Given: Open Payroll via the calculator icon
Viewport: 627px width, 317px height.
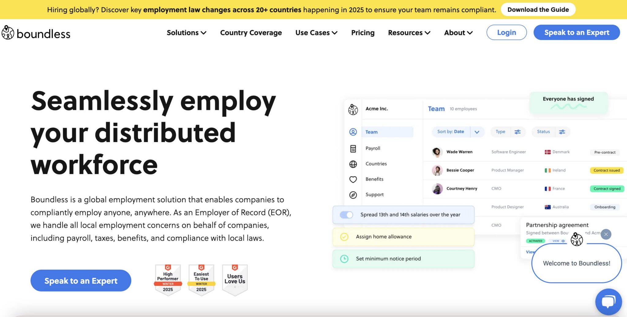Looking at the screenshot, I should point(353,148).
